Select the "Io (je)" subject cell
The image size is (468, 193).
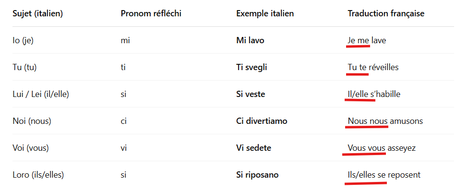tap(23, 40)
